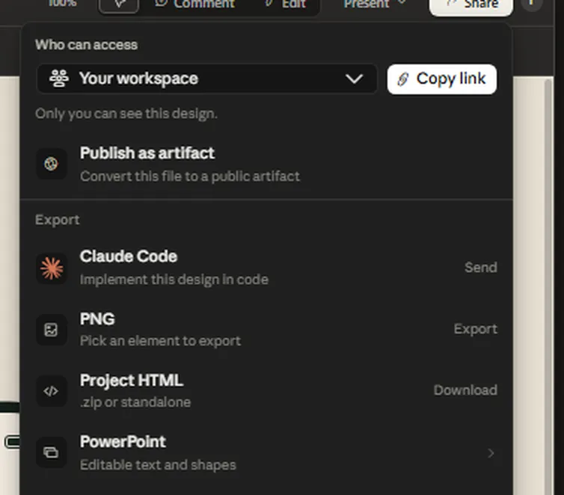Click the 'Who can access' heading
This screenshot has height=495, width=564.
(x=86, y=45)
